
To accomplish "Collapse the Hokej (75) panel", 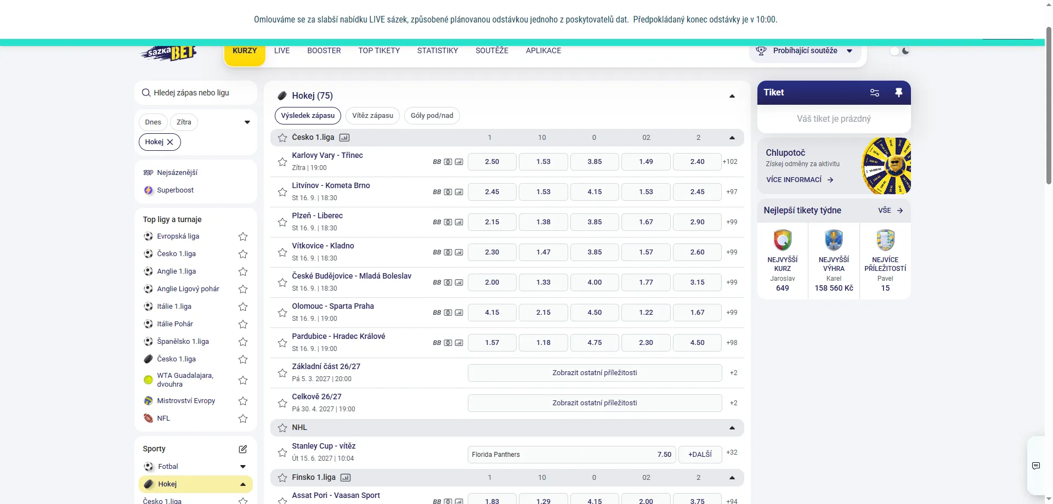I will (732, 96).
